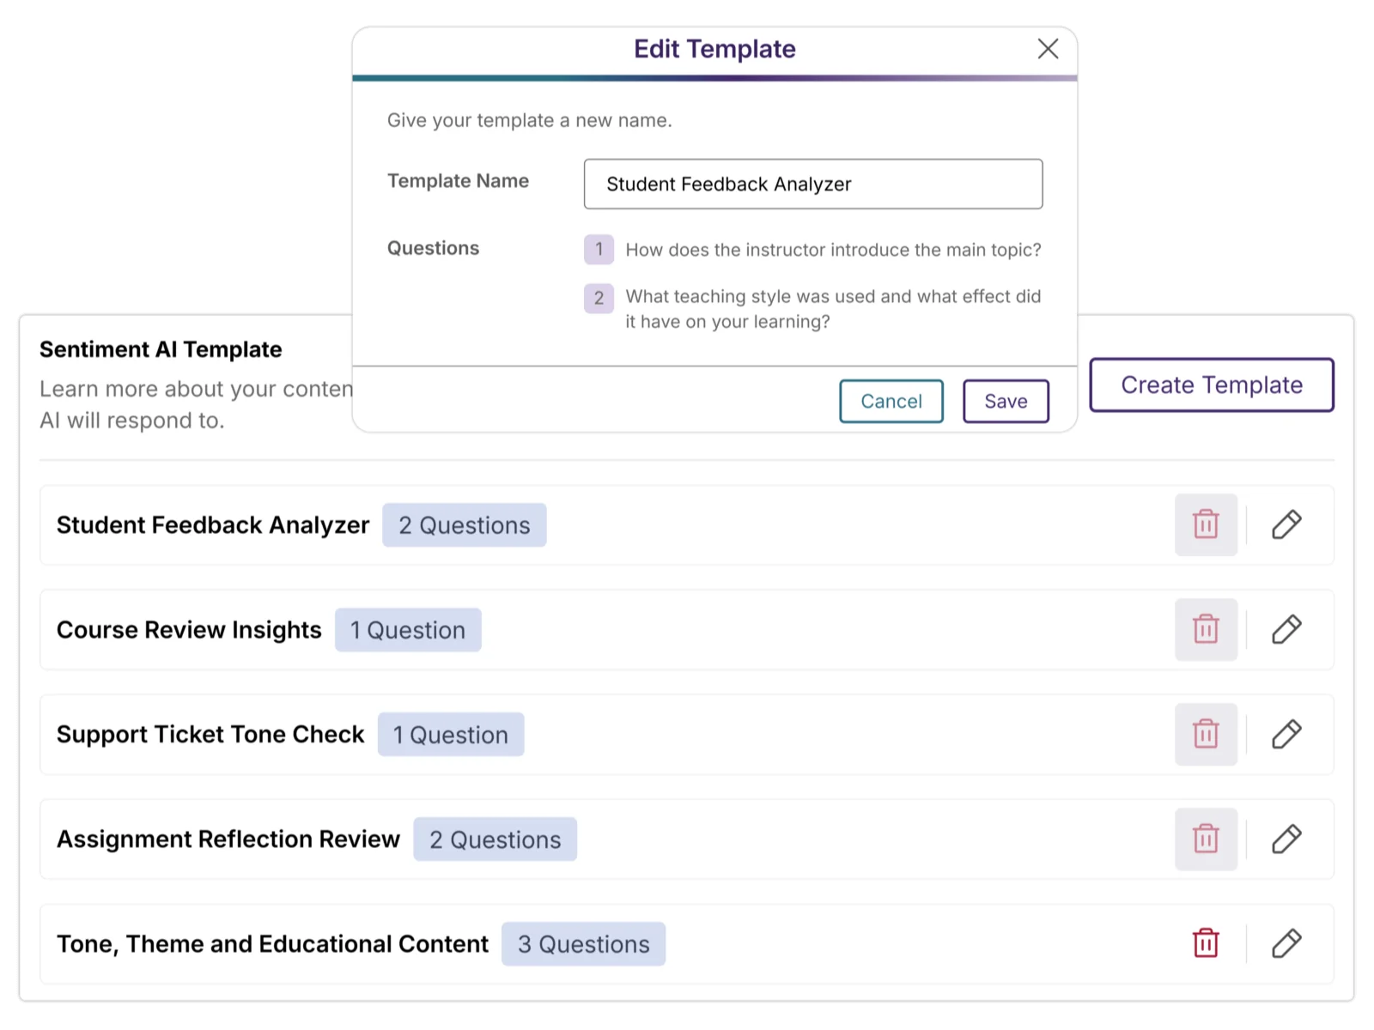
Task: Edit the Student Feedback Analyzer template
Action: click(x=1286, y=524)
